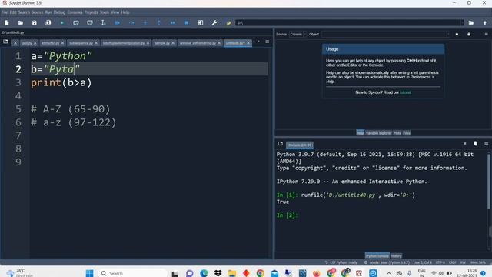Close the Console 1/A tab
492x277 pixels.
309,145
